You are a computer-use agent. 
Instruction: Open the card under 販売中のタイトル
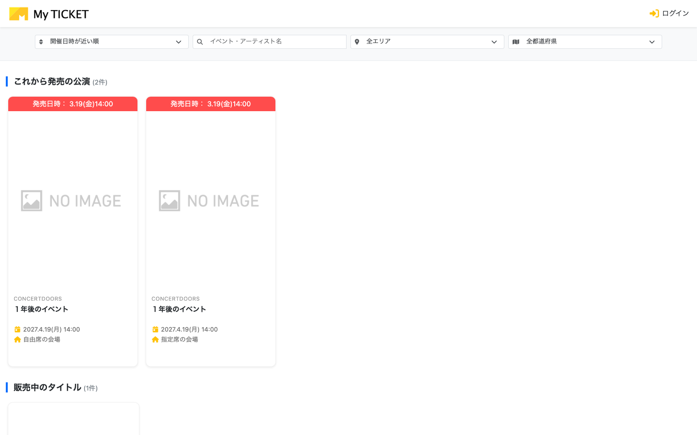tap(74, 419)
